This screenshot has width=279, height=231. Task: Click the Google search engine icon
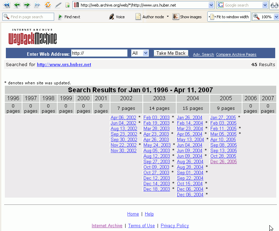click(221, 5)
